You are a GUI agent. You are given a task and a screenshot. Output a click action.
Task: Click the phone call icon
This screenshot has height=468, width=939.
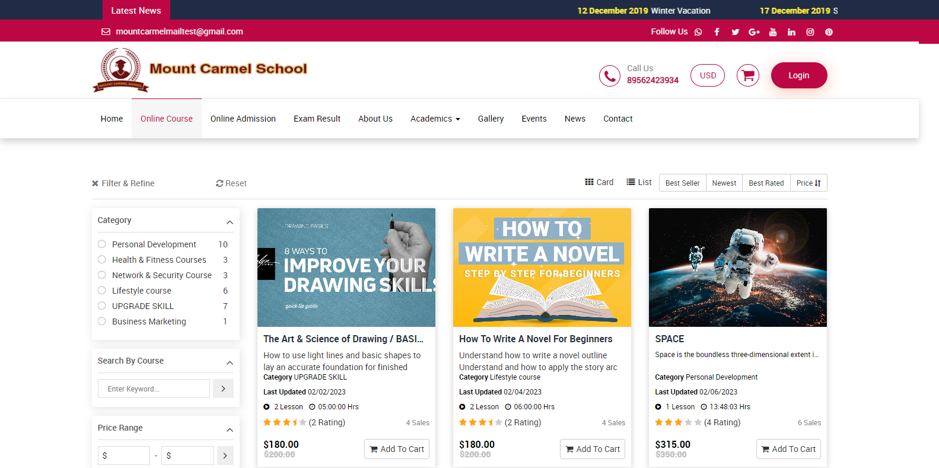609,76
